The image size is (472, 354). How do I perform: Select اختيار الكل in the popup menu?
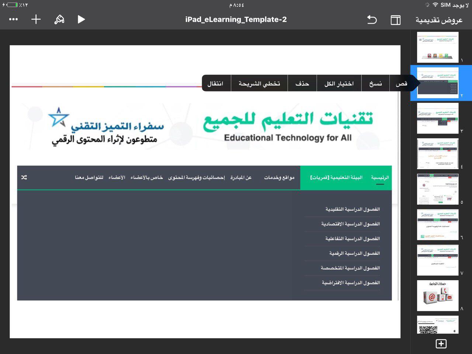339,83
